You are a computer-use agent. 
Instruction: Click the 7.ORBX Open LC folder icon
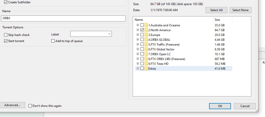click(x=146, y=54)
